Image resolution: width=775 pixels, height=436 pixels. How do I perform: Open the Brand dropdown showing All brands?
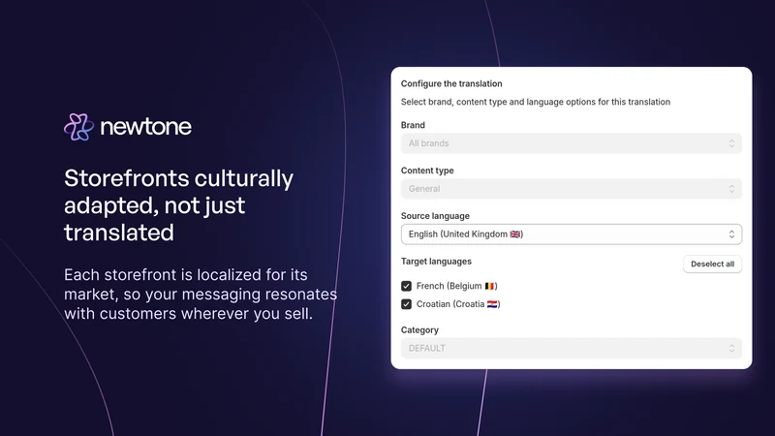571,143
